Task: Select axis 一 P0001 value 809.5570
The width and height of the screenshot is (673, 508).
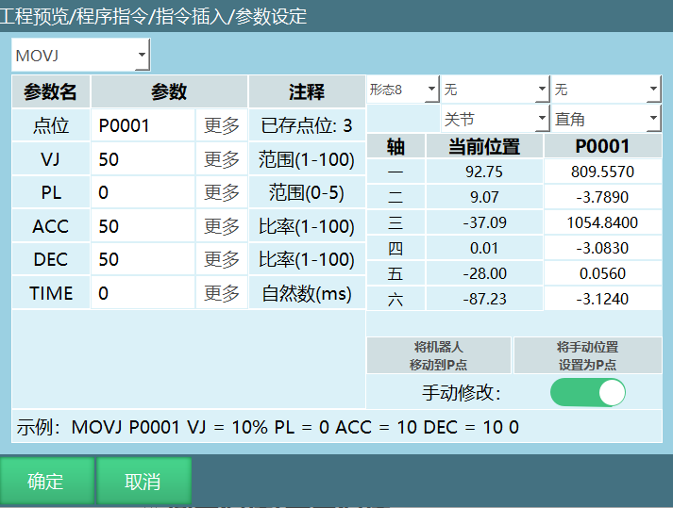Action: click(x=602, y=172)
